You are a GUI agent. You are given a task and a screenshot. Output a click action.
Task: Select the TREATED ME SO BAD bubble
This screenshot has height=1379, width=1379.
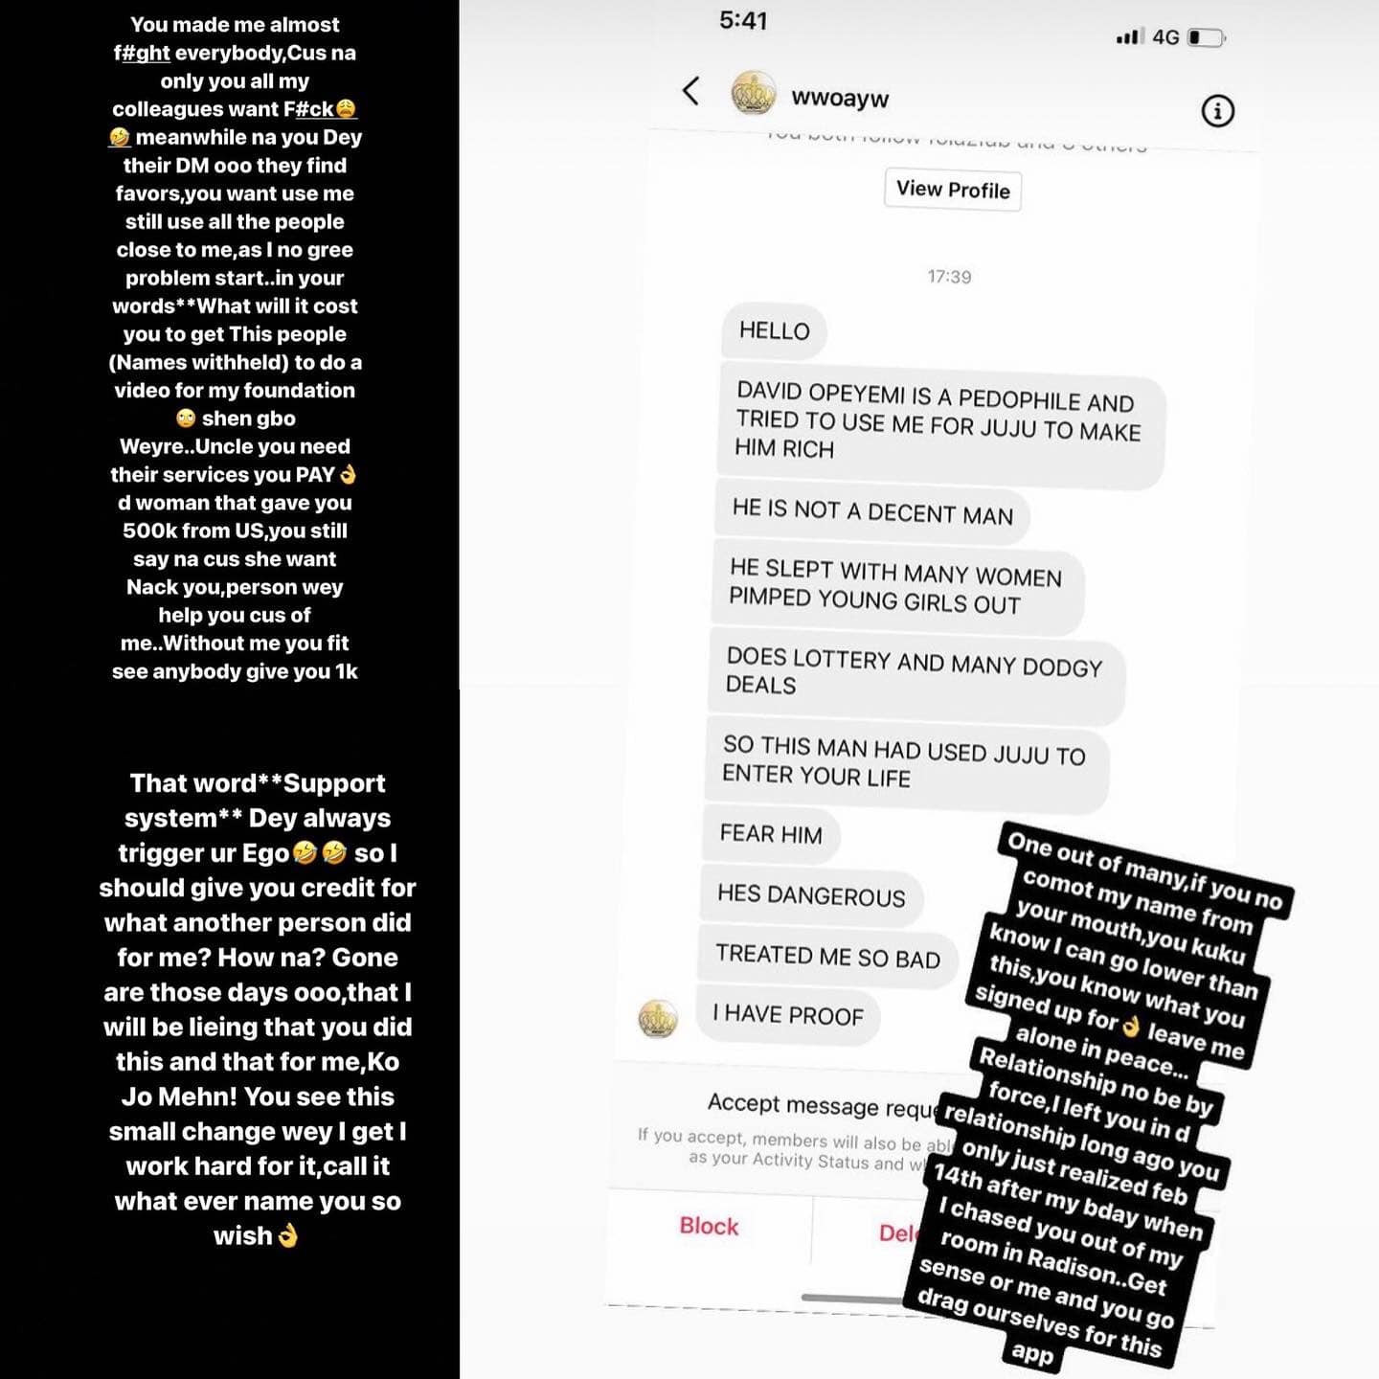[827, 956]
